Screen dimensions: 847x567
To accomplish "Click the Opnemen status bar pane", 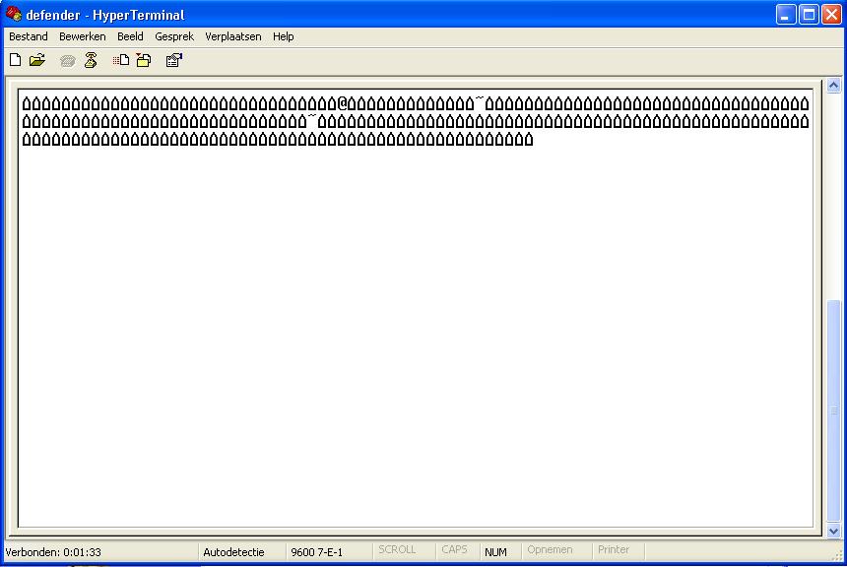I will pyautogui.click(x=552, y=550).
